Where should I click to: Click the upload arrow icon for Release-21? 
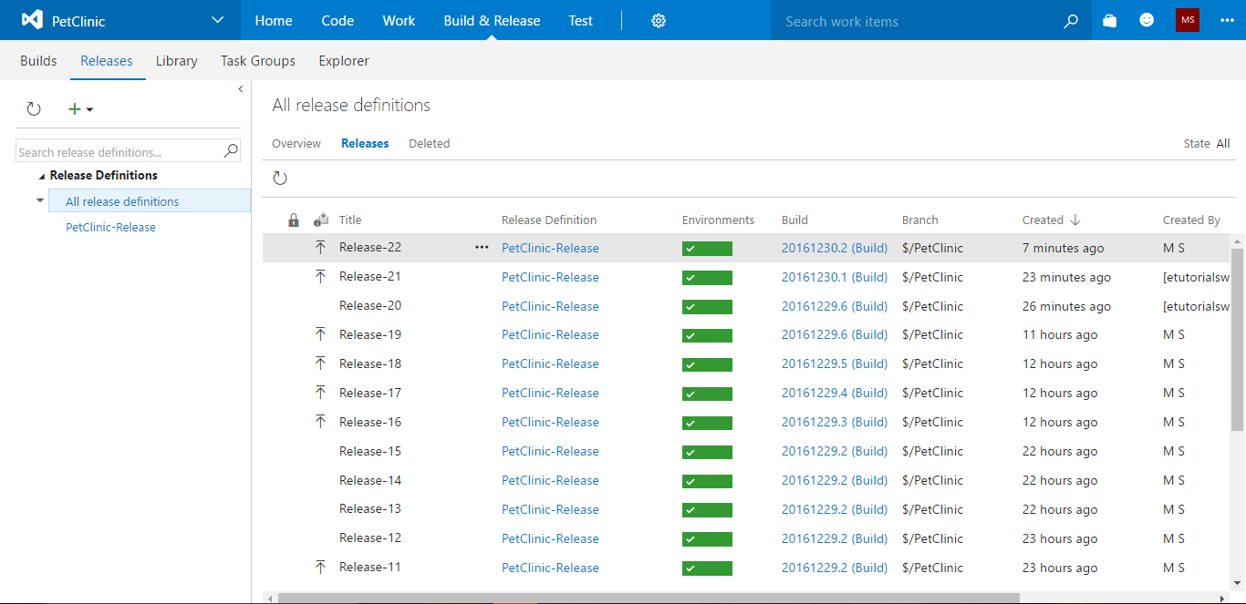coord(320,276)
